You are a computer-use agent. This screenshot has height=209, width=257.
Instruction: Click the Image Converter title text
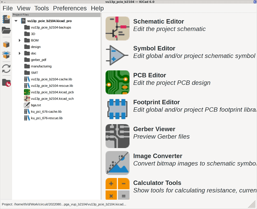click(x=157, y=156)
